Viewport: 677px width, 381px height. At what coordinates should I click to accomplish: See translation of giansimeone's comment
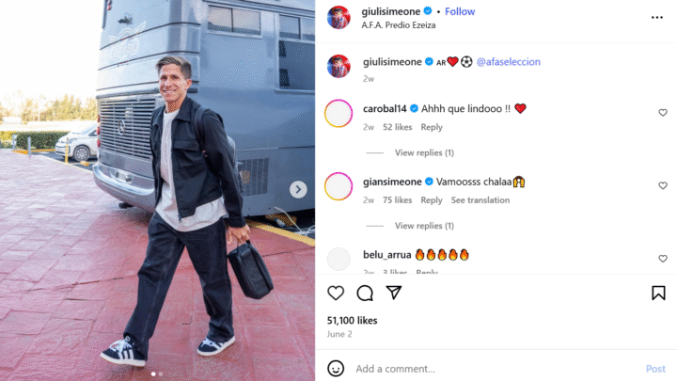[480, 200]
